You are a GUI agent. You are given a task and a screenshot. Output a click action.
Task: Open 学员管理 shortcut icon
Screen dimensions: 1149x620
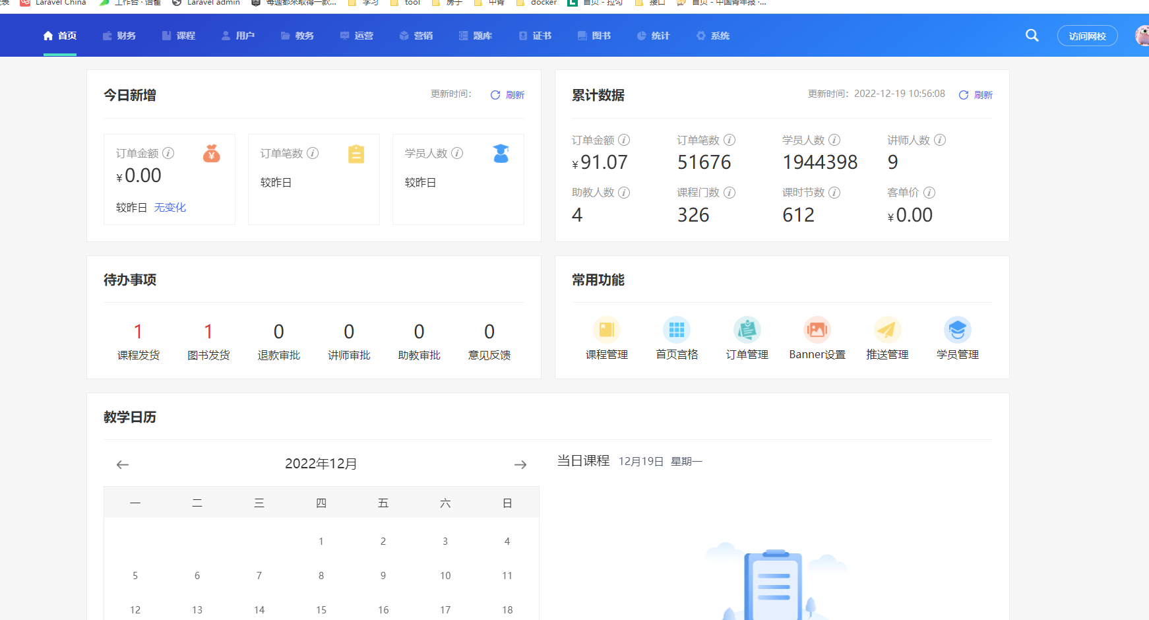coord(958,330)
